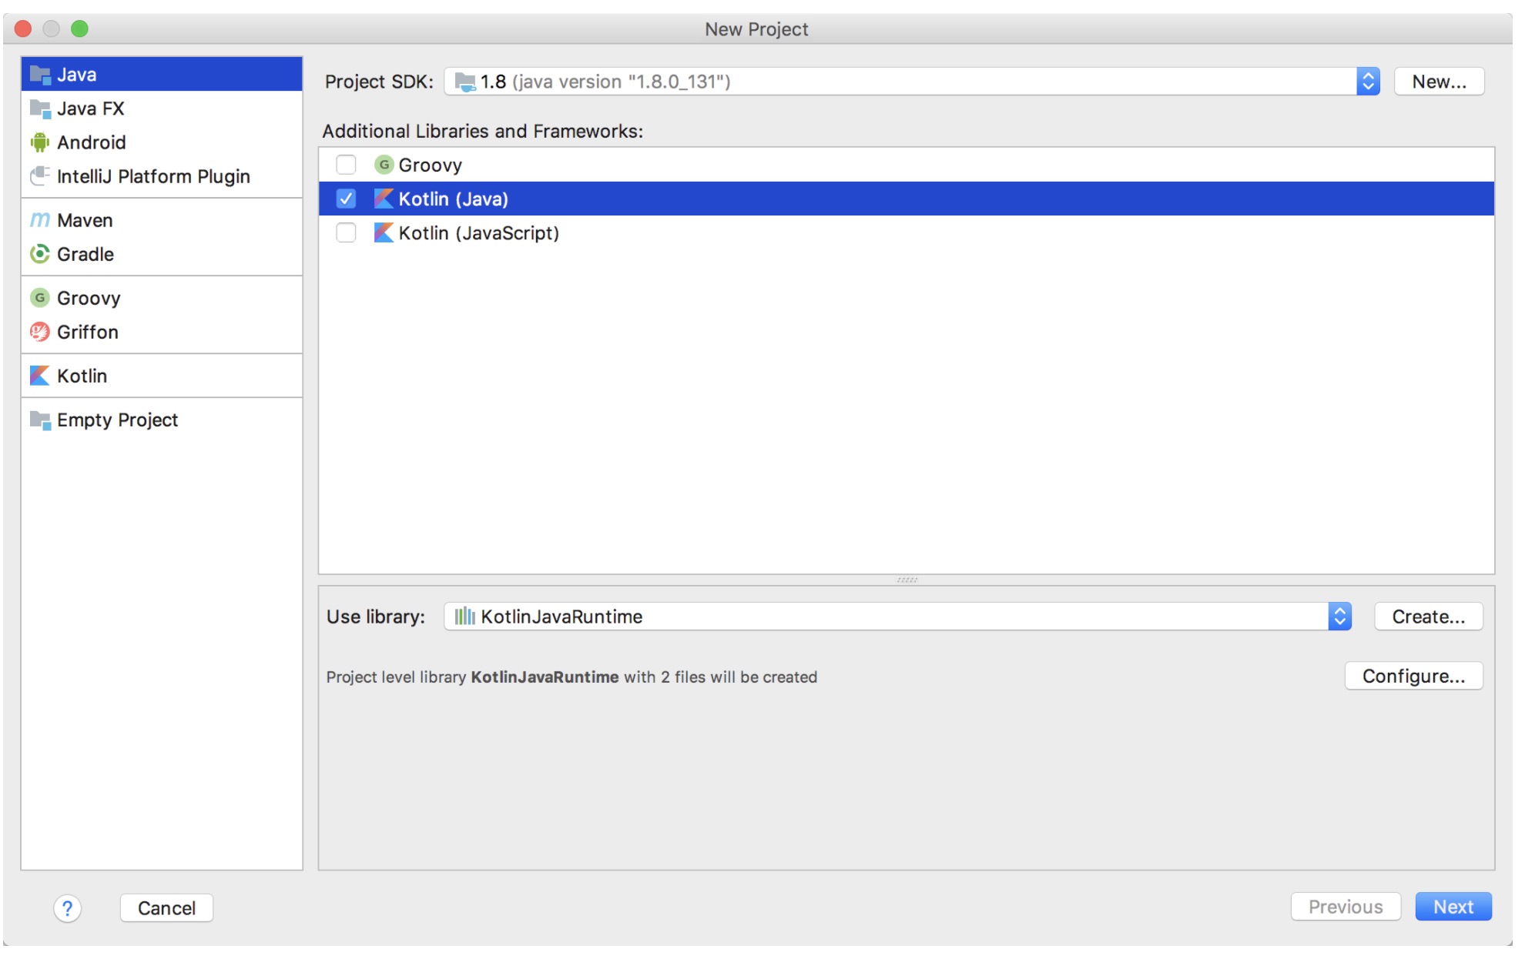The width and height of the screenshot is (1525, 959).
Task: Check the Kotlin (JavaScript) checkbox
Action: 346,232
